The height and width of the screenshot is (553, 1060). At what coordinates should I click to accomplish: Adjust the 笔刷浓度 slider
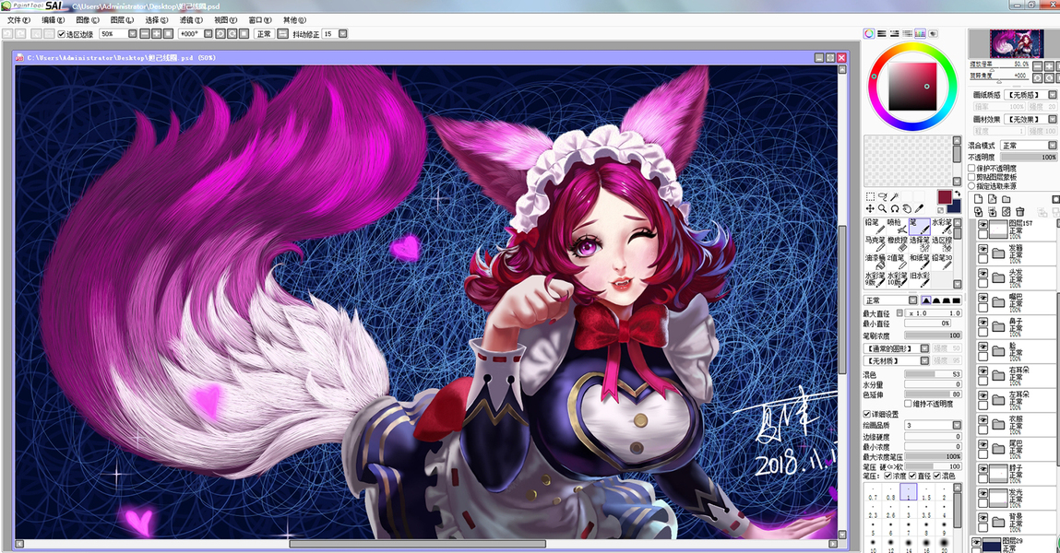click(933, 335)
